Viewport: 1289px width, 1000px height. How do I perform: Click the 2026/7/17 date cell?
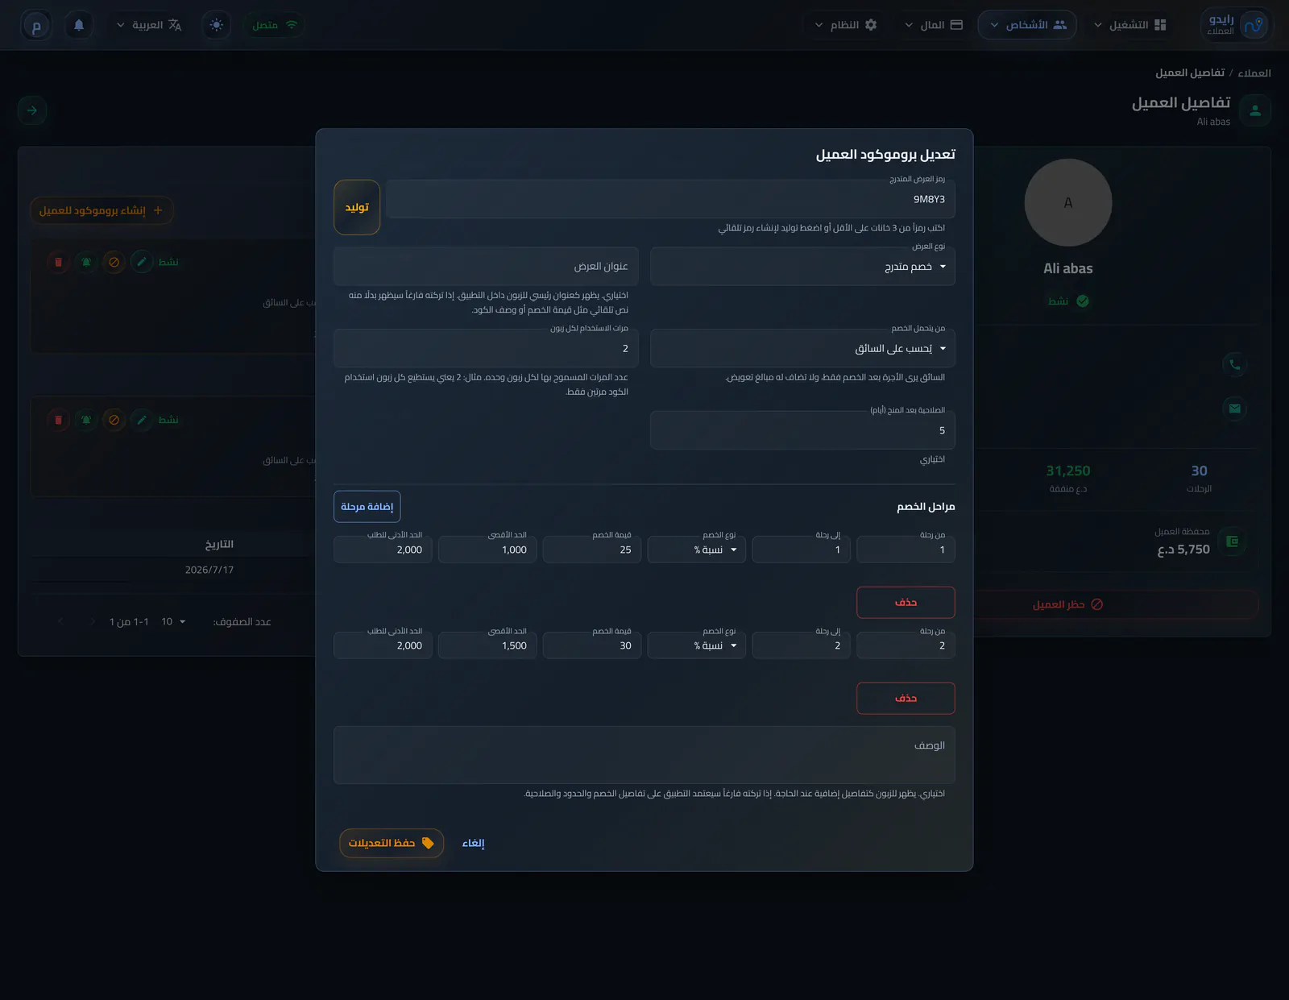coord(209,570)
